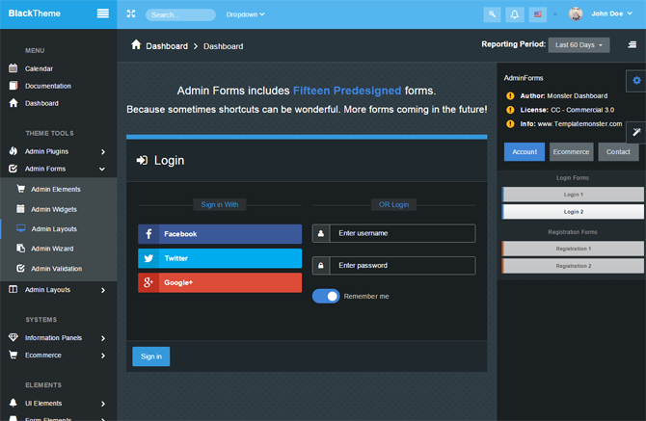
Task: Open the Calendar menu item
Action: (x=39, y=68)
